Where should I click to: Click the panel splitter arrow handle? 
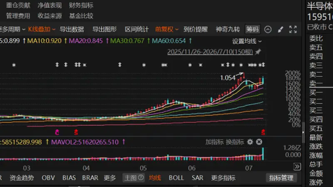[x=303, y=132]
